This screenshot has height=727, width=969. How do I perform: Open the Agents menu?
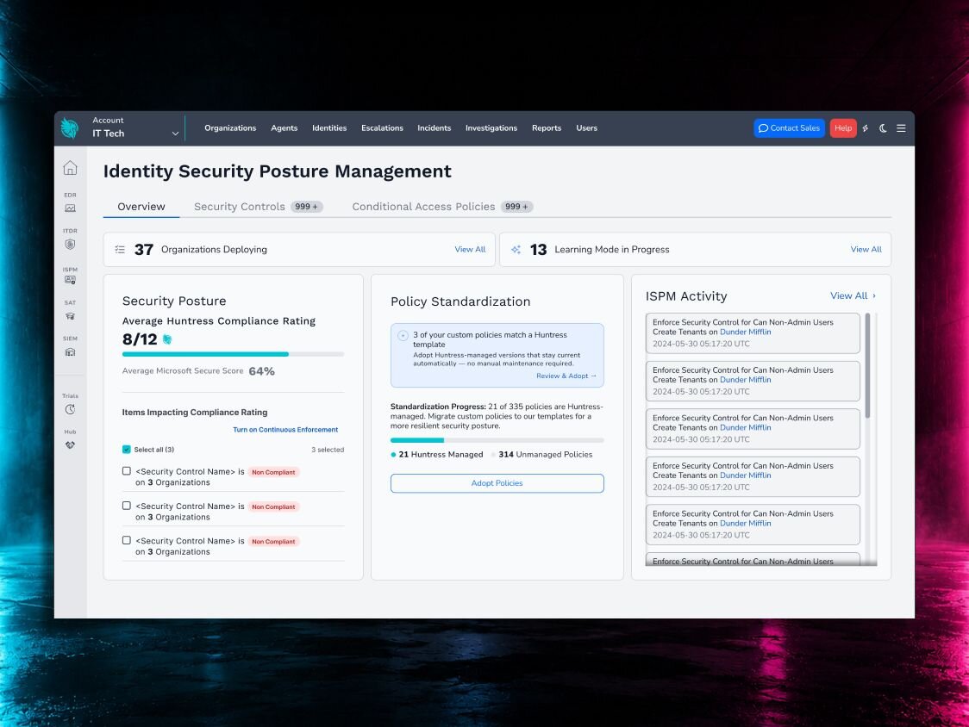pyautogui.click(x=284, y=127)
